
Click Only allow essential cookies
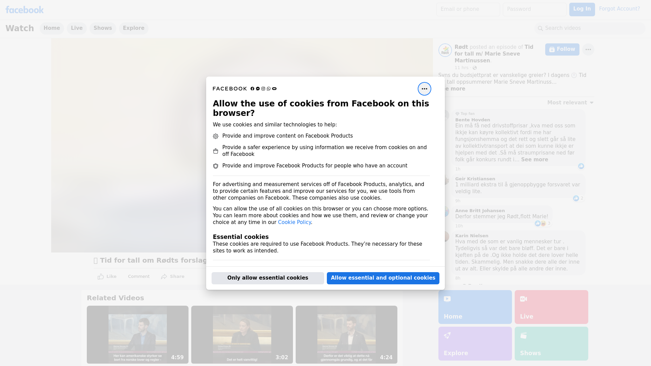[268, 278]
